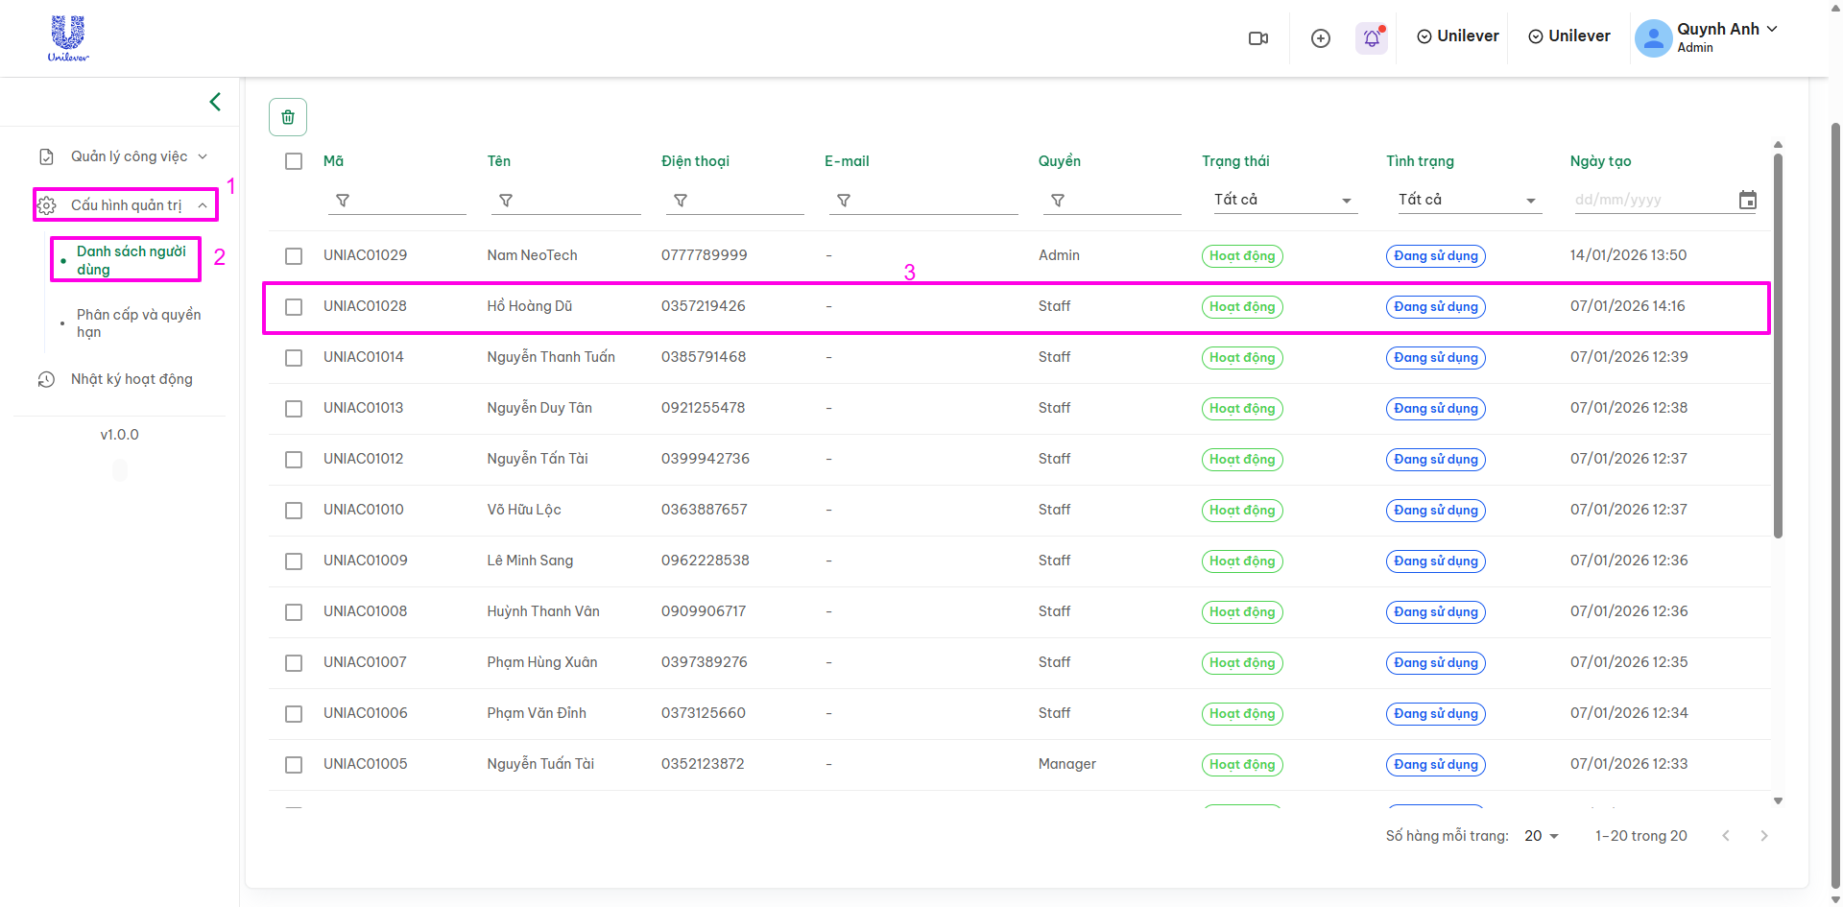The image size is (1843, 907).
Task: Click the filter icon under Điện thoại column
Action: (x=681, y=201)
